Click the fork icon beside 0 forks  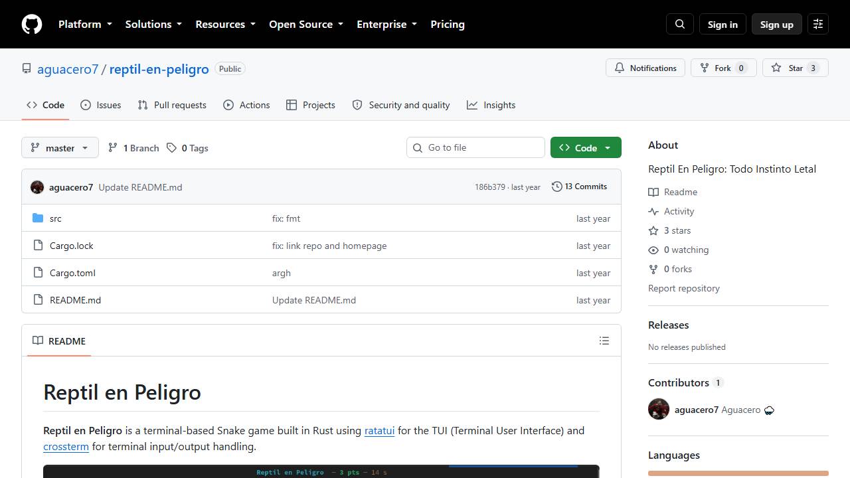[x=653, y=269]
